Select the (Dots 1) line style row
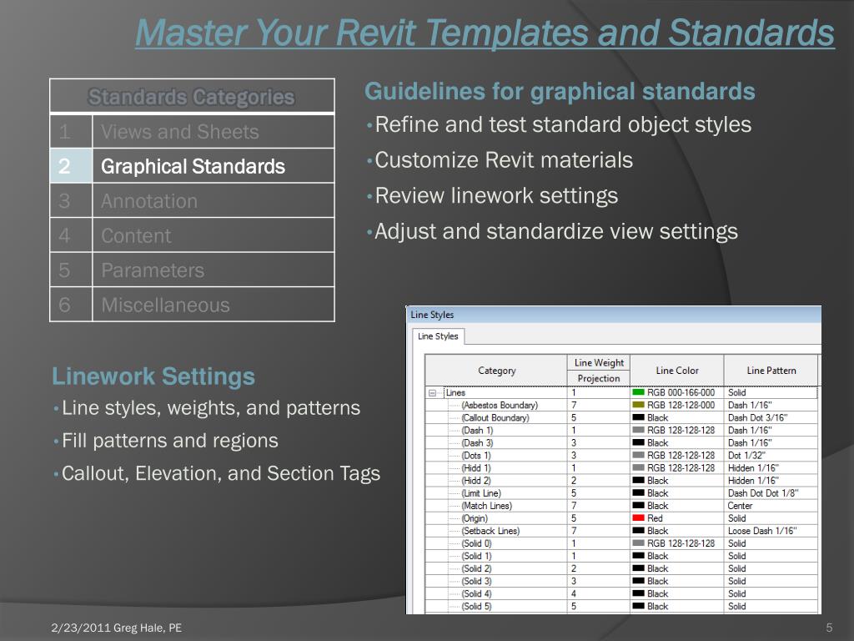The image size is (854, 641). 621,455
